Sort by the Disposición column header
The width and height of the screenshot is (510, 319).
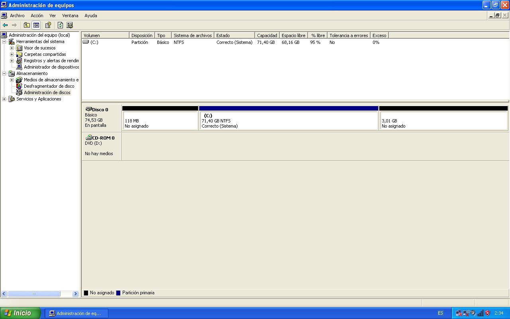click(x=142, y=35)
